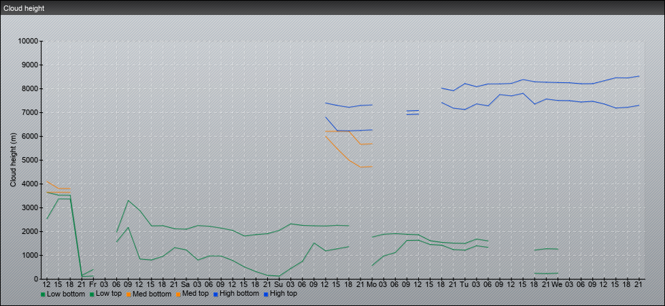Click the 9000 y-axis value

coord(30,65)
